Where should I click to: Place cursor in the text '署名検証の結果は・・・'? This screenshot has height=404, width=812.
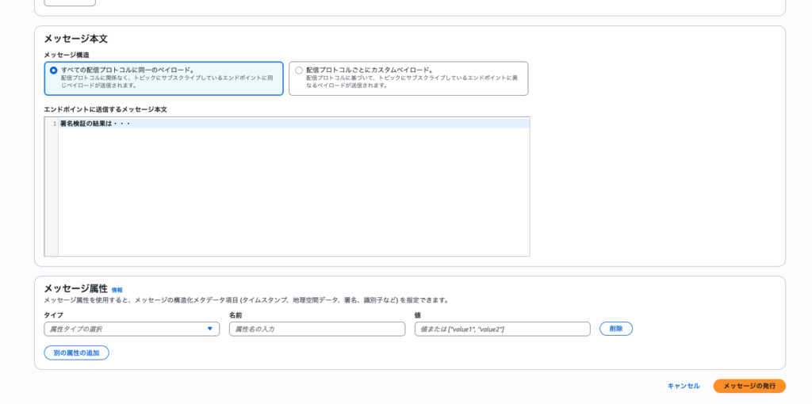point(94,124)
